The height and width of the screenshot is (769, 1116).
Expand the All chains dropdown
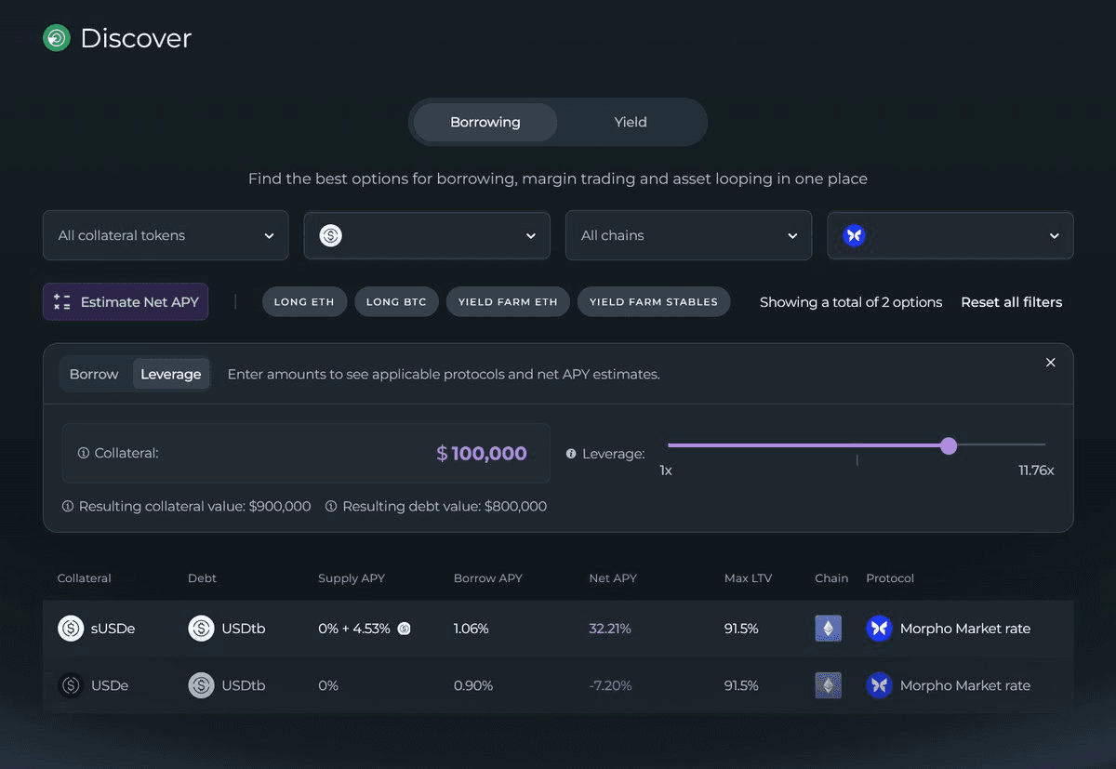coord(688,235)
